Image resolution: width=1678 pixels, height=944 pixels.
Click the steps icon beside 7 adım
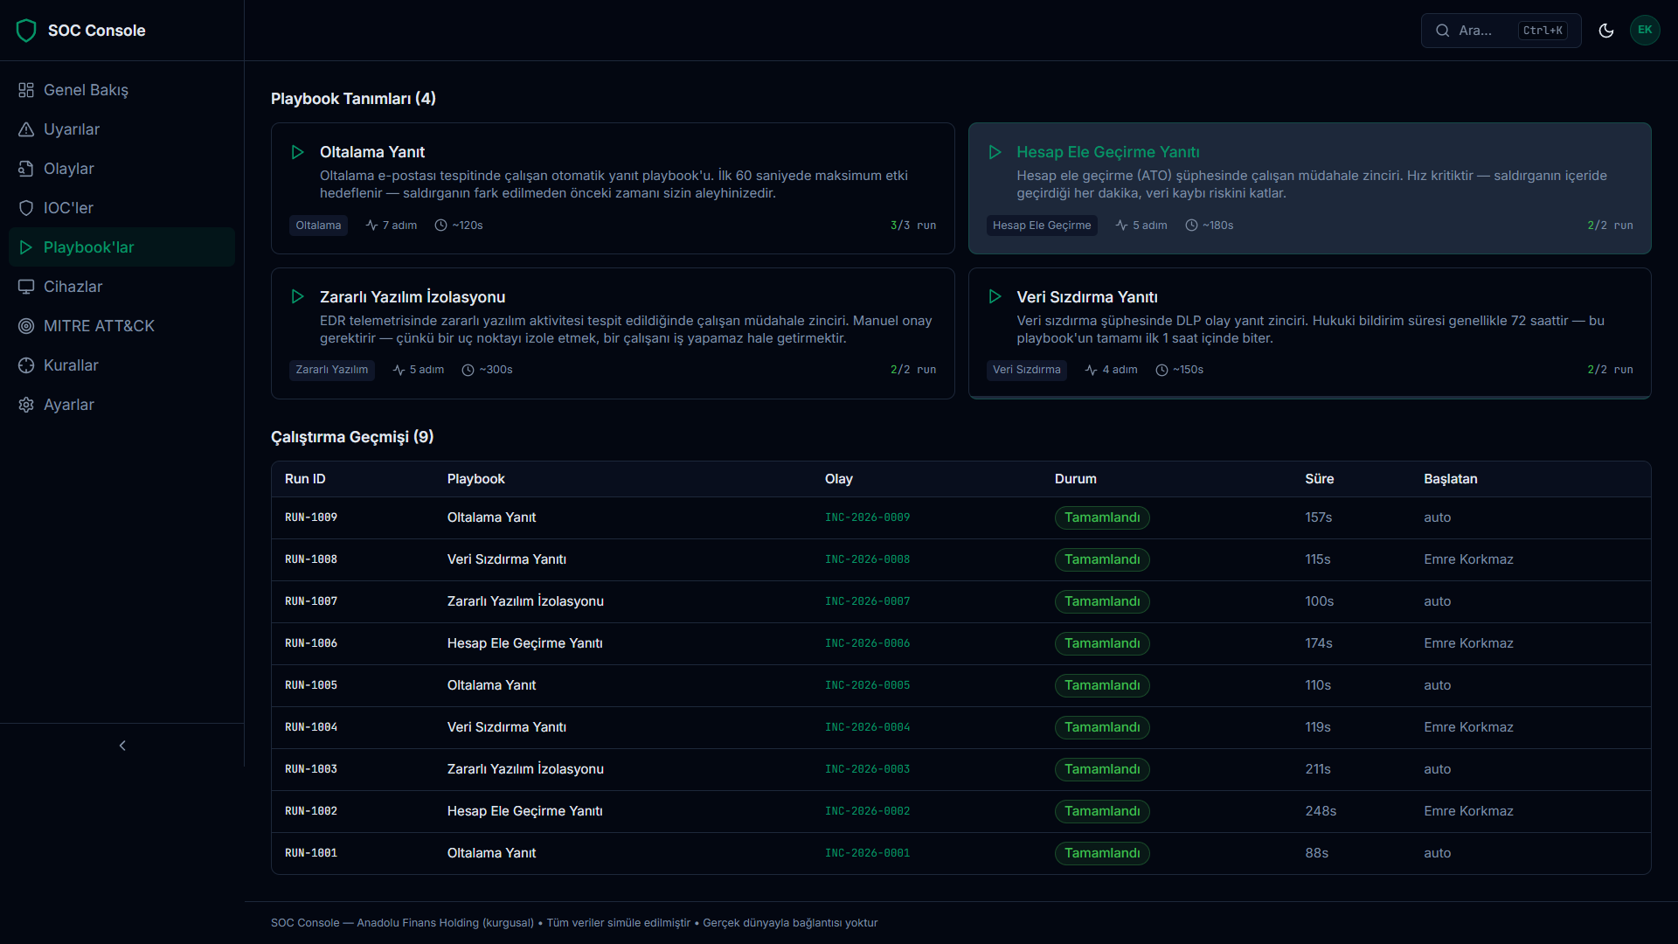(x=372, y=226)
